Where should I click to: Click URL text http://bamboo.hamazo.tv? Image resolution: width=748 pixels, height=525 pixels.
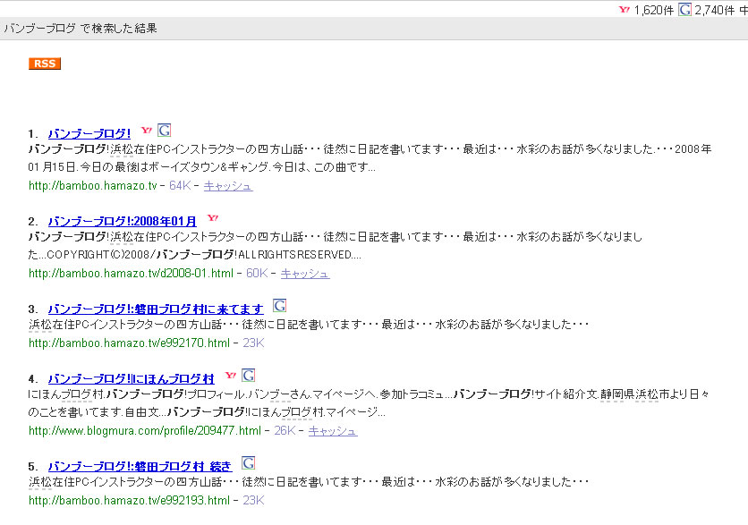coord(92,186)
